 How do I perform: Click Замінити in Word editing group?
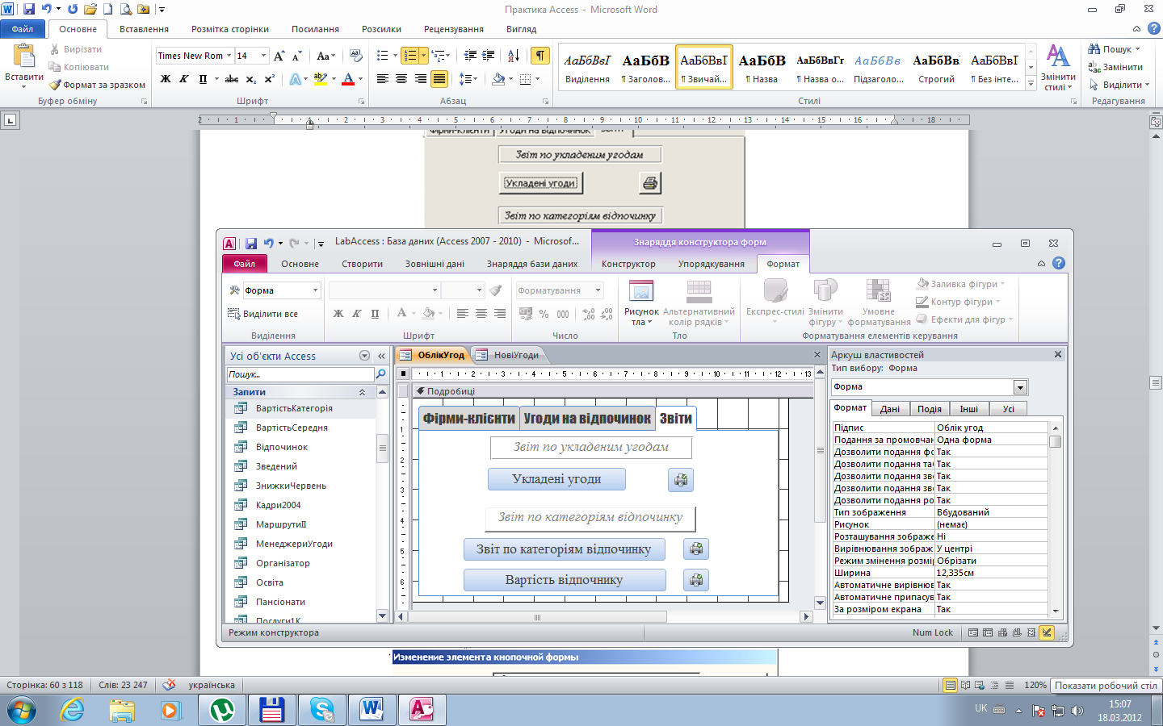click(x=1115, y=67)
